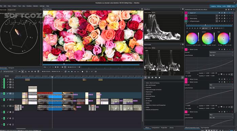This screenshot has width=237, height=131.
Task: Open keyframe options hamburger beside Linear
Action: [212, 28]
